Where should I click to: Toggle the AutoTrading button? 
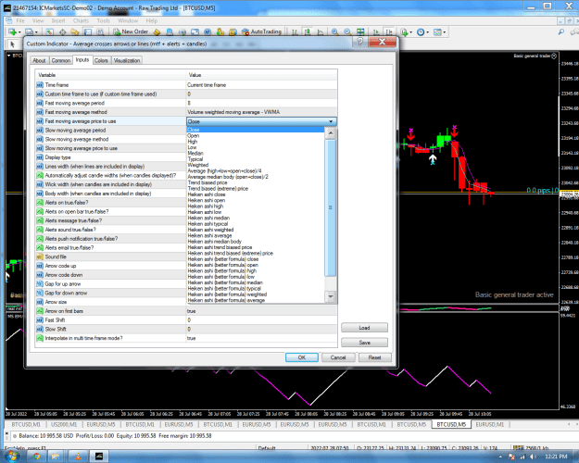click(x=261, y=31)
